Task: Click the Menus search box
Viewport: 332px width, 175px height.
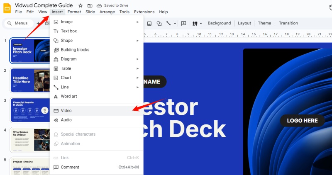Action: 19,23
